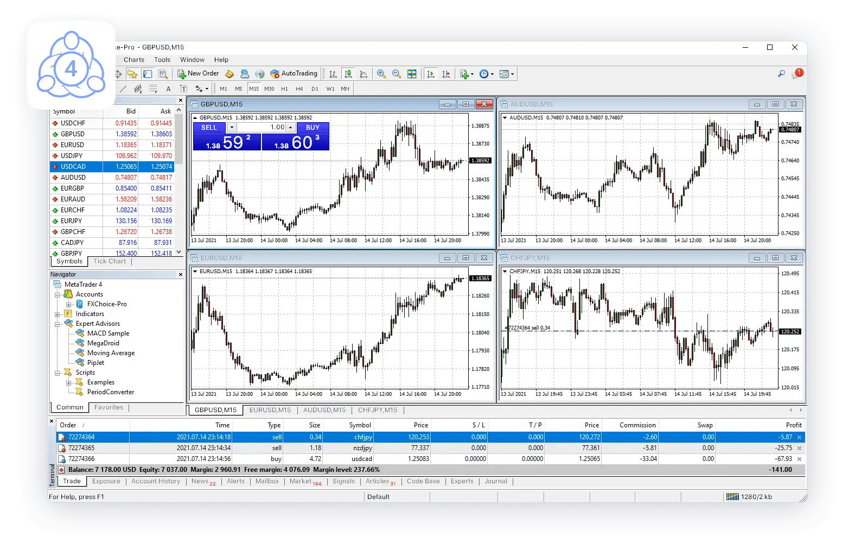The height and width of the screenshot is (543, 855).
Task: Collapse the Expert Advisors tree node
Action: 57,324
